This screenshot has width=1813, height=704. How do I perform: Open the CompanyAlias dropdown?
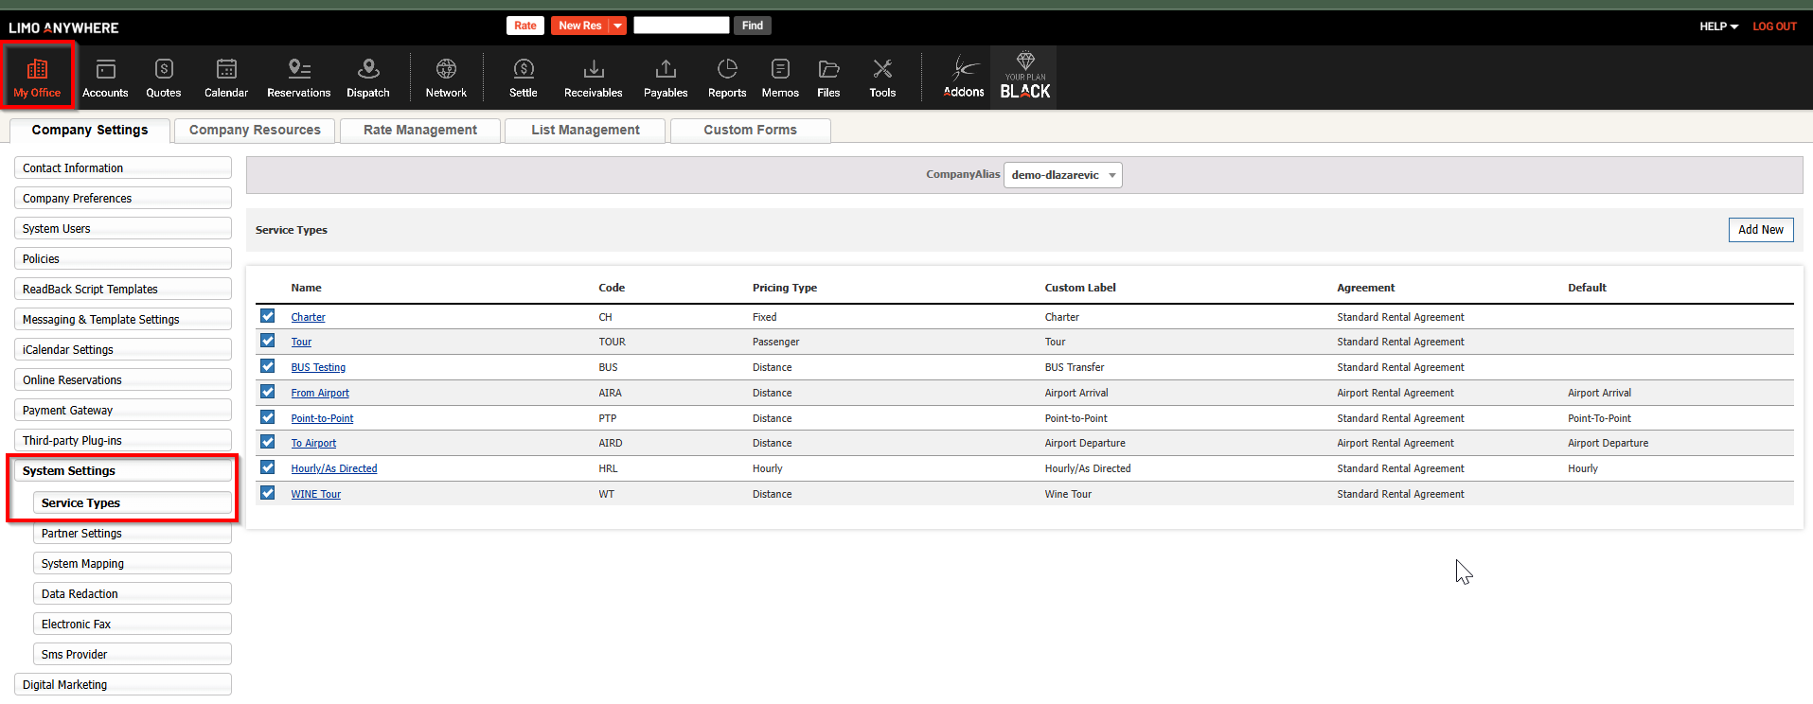(1062, 175)
